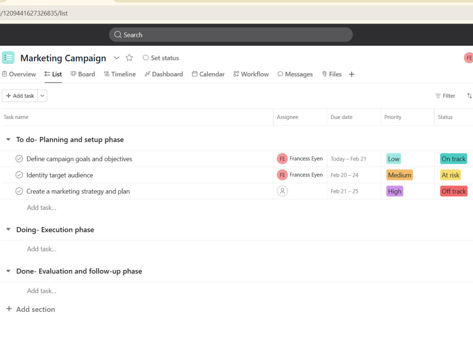Change the Low priority tag
The image size is (473, 354).
[394, 159]
